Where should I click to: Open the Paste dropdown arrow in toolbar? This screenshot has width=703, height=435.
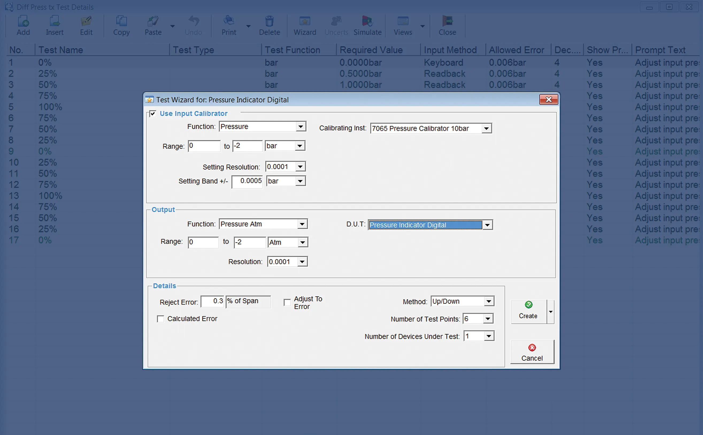pyautogui.click(x=172, y=26)
